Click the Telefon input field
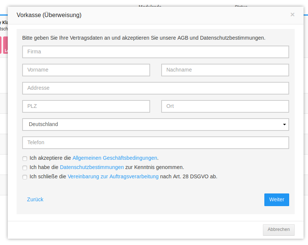The width and height of the screenshot is (308, 245). click(155, 143)
